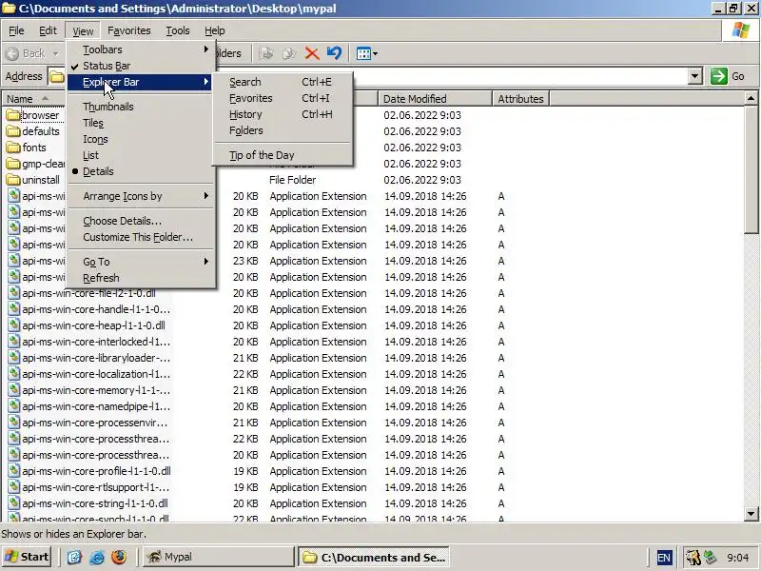Sort by Date Modified column header

tap(435, 99)
